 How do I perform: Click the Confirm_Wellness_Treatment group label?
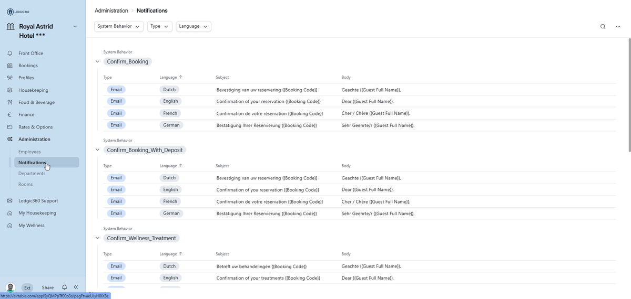141,238
